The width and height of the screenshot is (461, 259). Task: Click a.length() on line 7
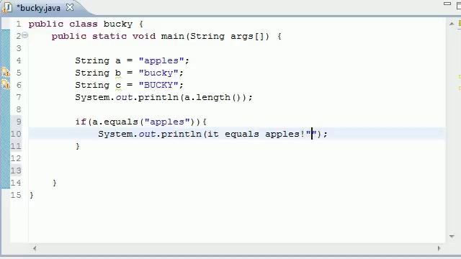[x=213, y=97]
